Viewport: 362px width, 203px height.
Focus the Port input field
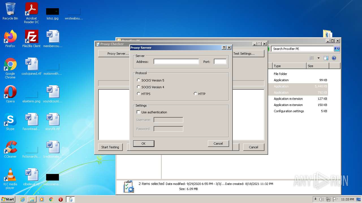pos(220,61)
